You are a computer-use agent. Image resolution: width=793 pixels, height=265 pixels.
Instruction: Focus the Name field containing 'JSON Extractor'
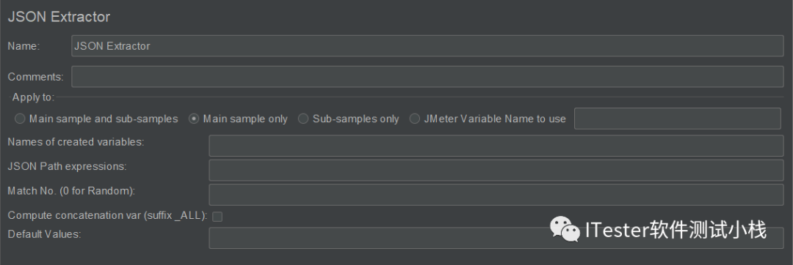427,46
